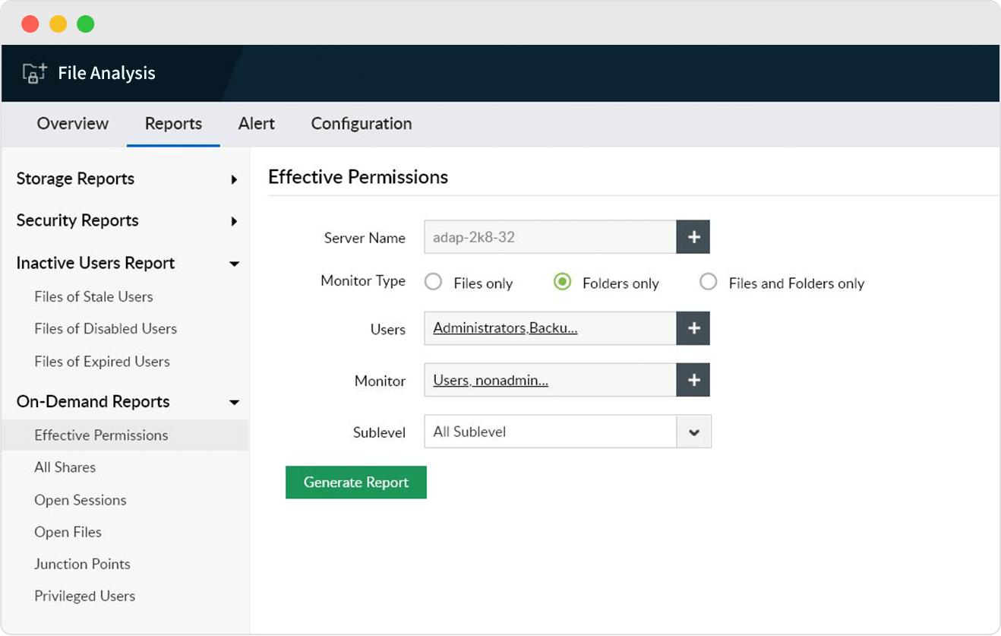
Task: Add a monitor path via plus icon
Action: pos(693,380)
